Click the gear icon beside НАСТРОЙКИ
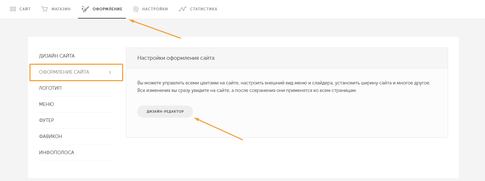This screenshot has width=485, height=181. point(136,9)
